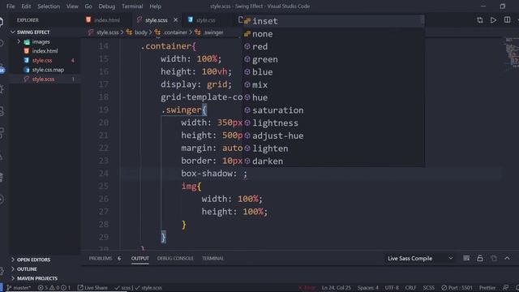The width and height of the screenshot is (519, 292).
Task: Pick the darken function suggestion
Action: click(x=333, y=161)
